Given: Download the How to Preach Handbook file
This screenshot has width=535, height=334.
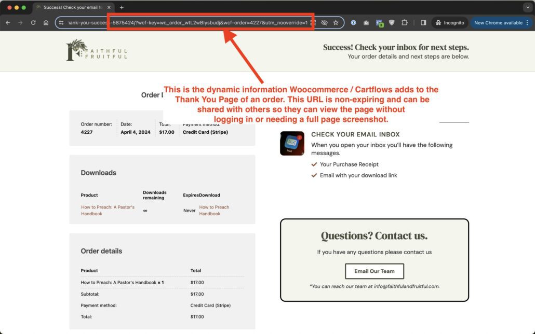Looking at the screenshot, I should (214, 211).
